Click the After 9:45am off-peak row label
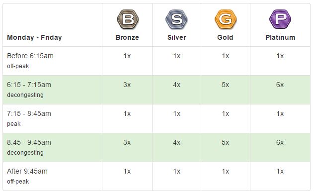Screen dimensions: 314x194 coord(27,176)
